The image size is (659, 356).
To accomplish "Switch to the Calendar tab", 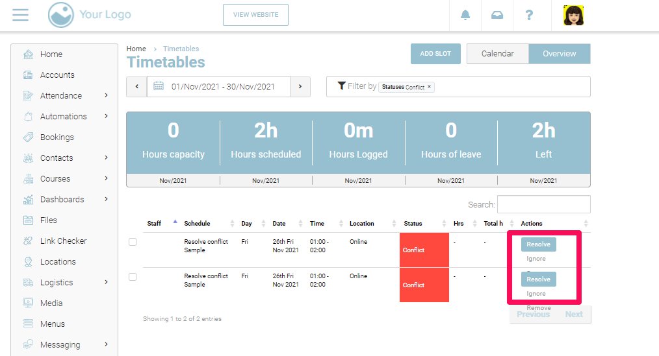I will click(x=497, y=54).
